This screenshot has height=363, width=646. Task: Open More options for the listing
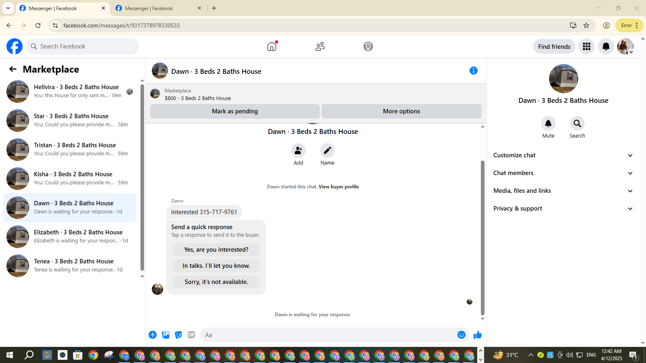(x=401, y=111)
